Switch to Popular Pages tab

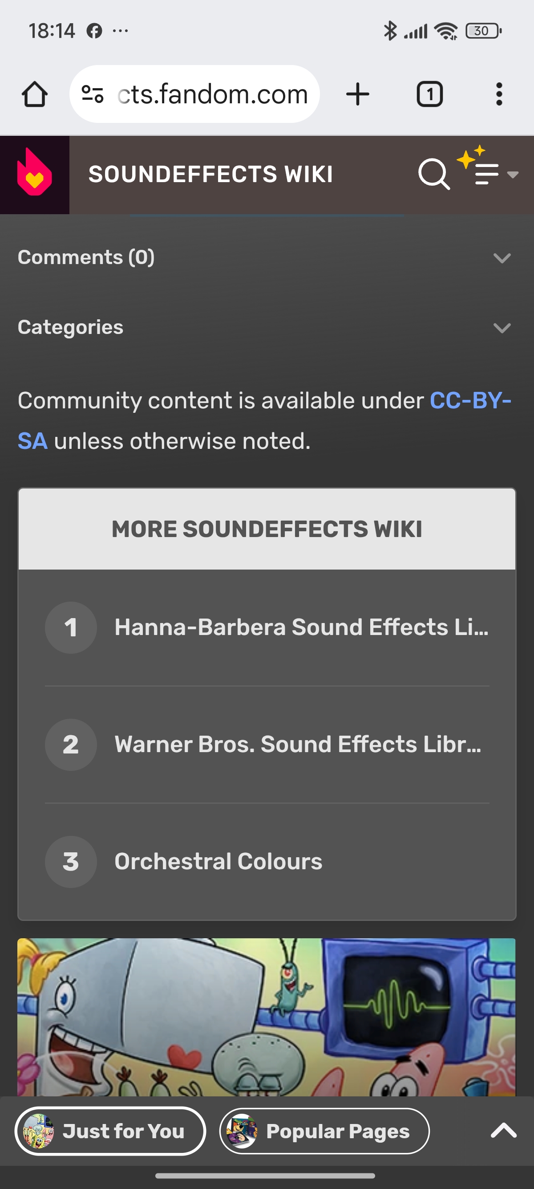click(324, 1131)
